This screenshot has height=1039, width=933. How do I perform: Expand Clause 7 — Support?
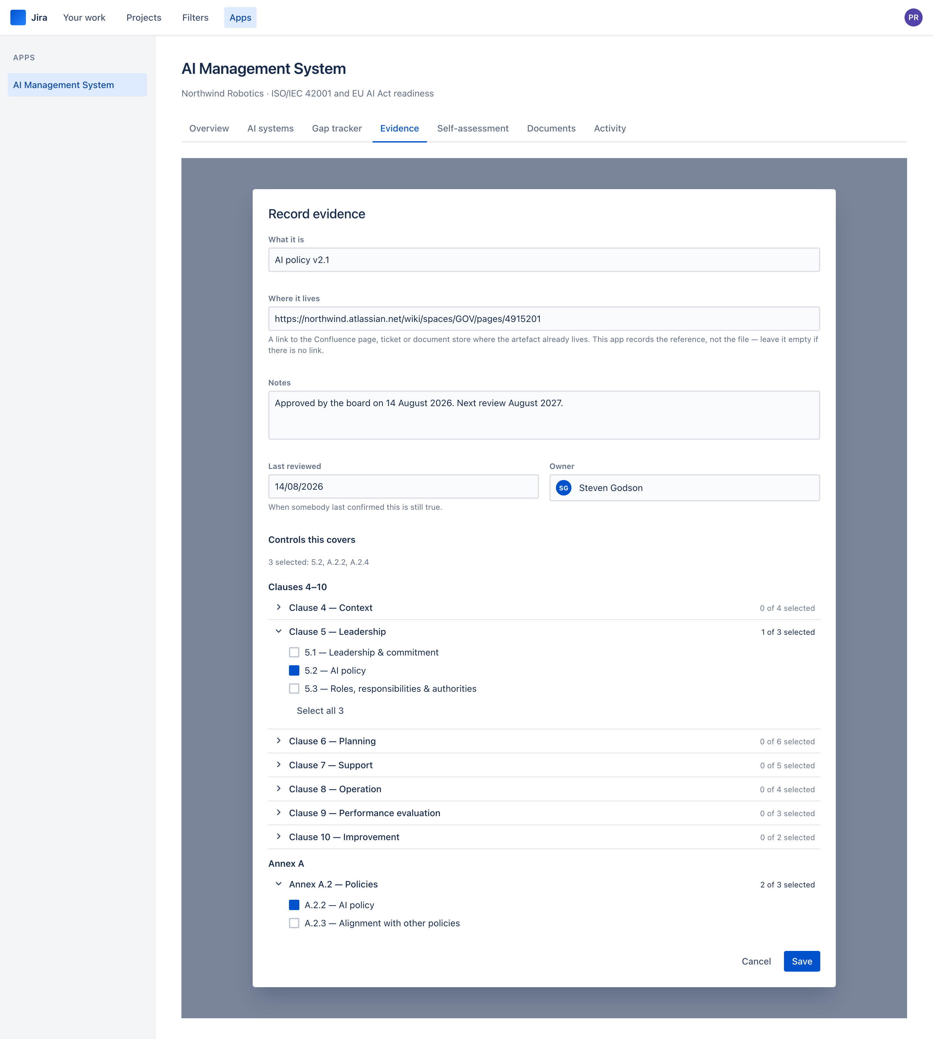pyautogui.click(x=544, y=765)
